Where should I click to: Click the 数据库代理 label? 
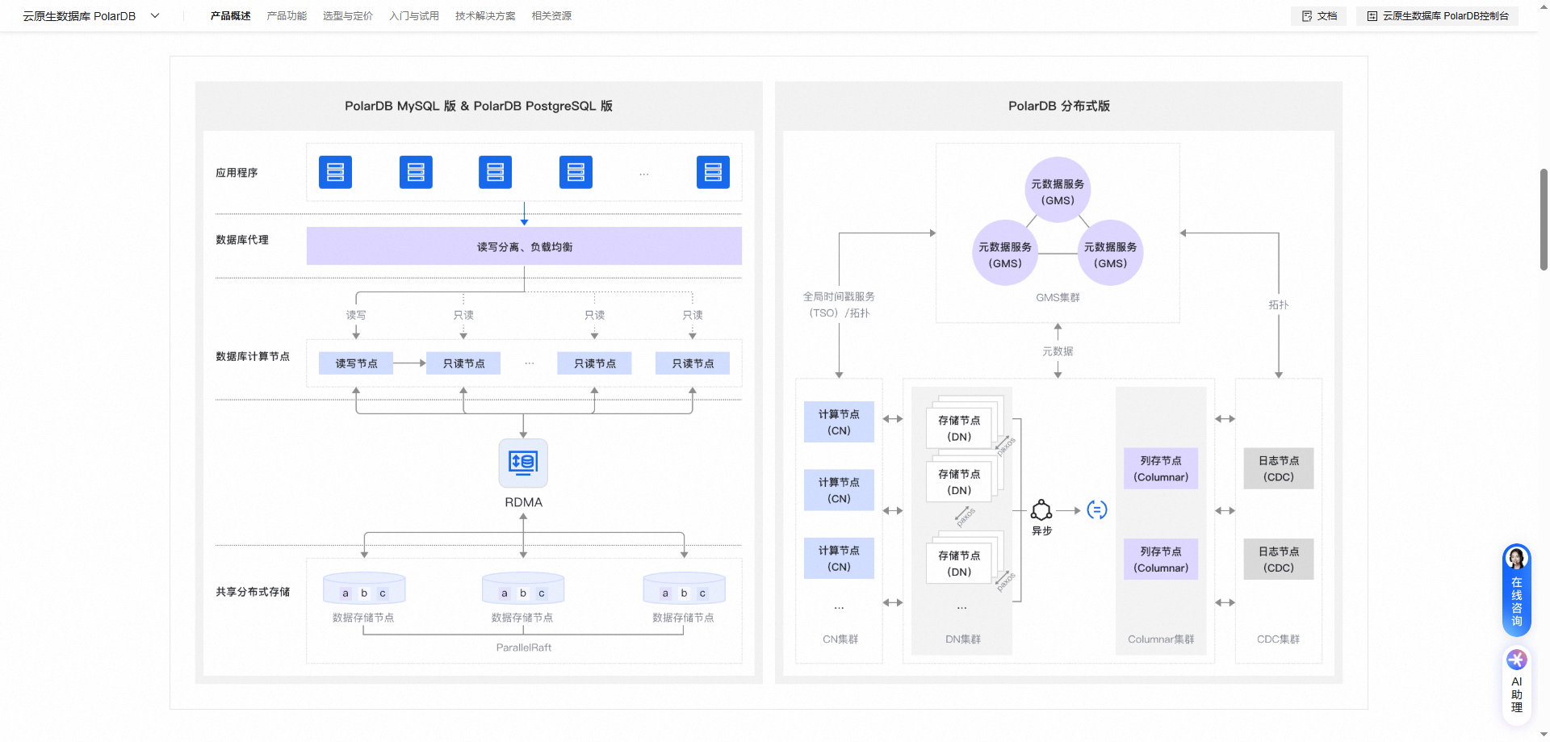(242, 240)
